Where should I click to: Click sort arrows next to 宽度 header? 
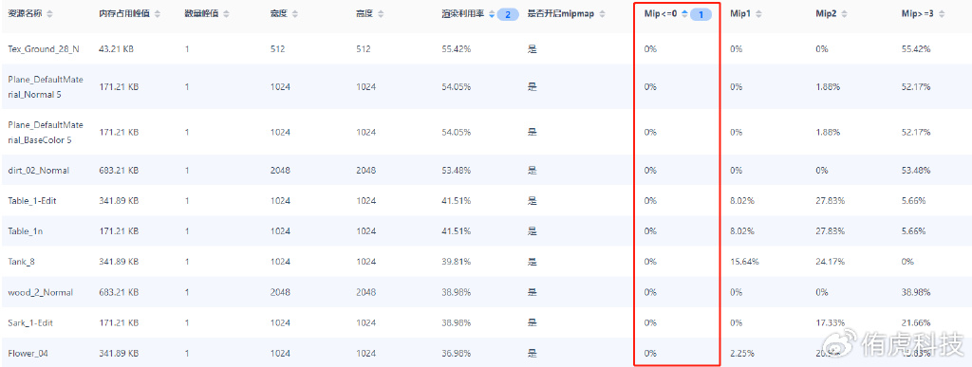[x=295, y=13]
